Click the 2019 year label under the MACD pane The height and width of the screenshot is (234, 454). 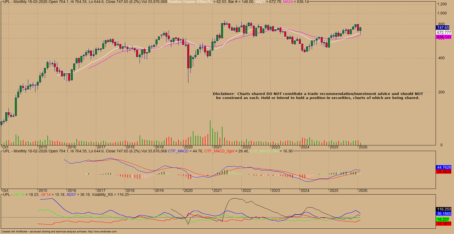point(159,191)
